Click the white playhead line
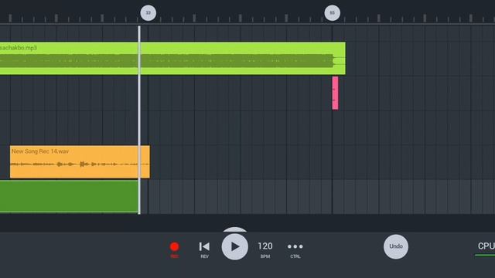The image size is (495, 278). (x=139, y=120)
